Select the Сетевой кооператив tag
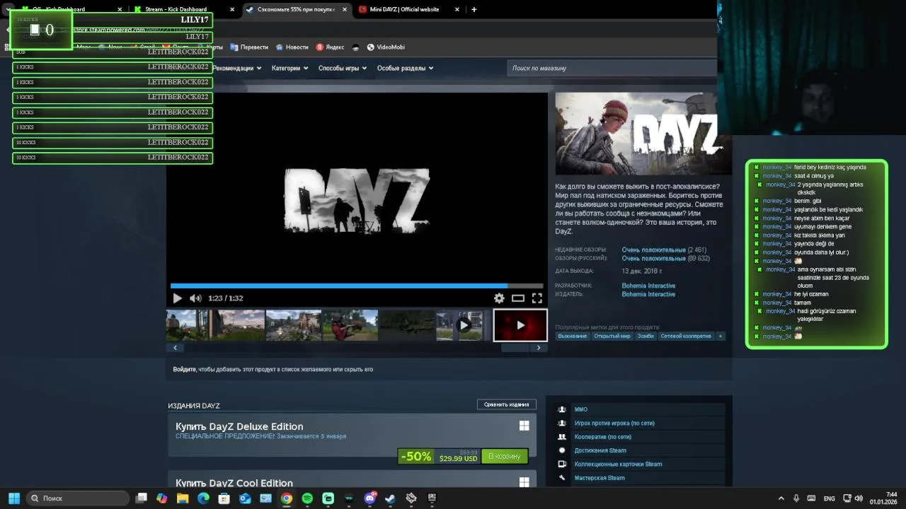 [x=686, y=337]
